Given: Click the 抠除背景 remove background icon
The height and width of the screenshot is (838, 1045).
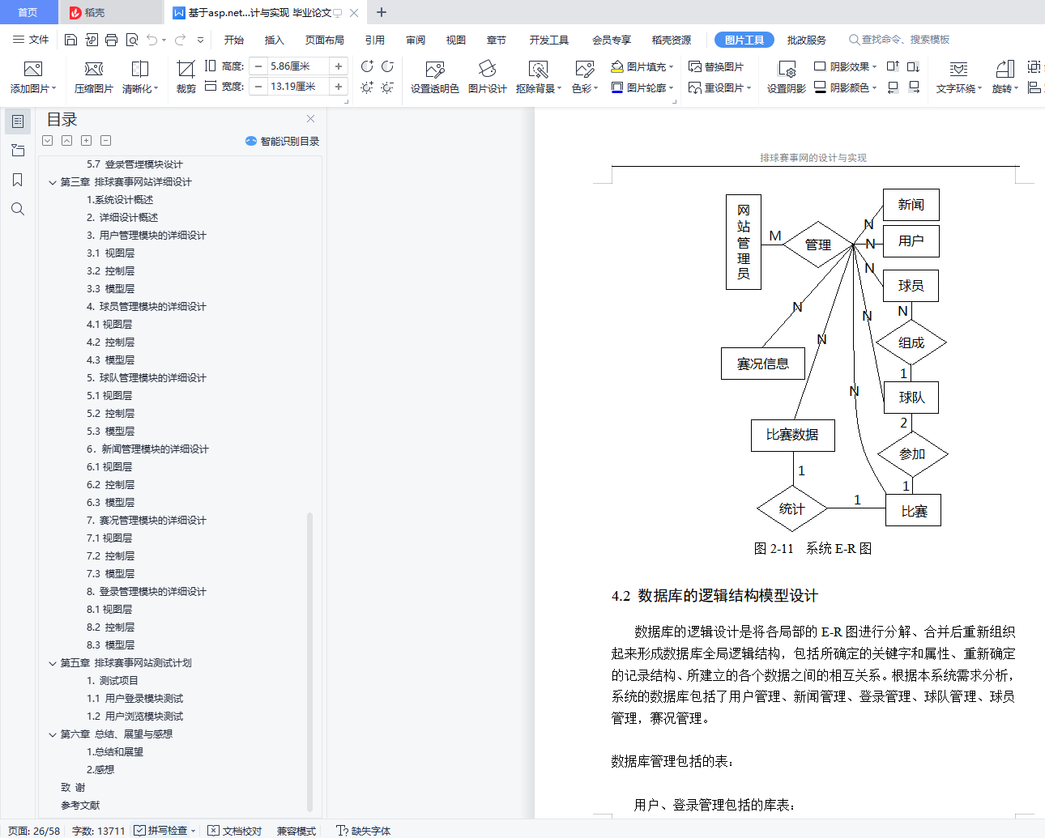Looking at the screenshot, I should tap(538, 70).
